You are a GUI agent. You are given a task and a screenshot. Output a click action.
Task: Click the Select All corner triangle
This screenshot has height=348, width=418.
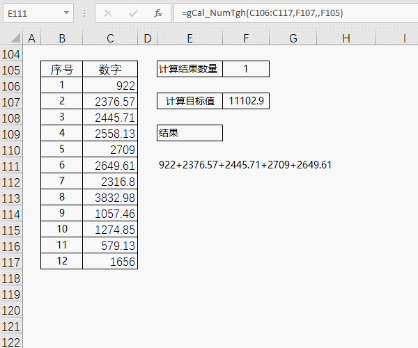pos(15,38)
